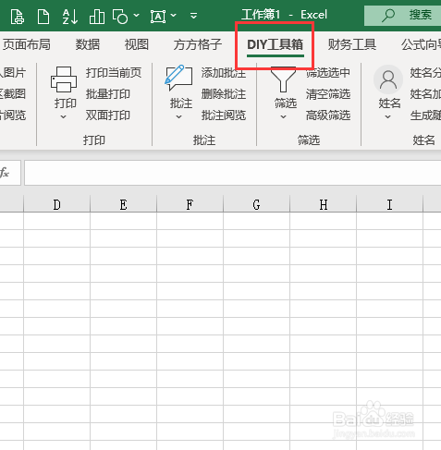441x450 pixels.
Task: Click 添加批注 button
Action: coord(224,73)
